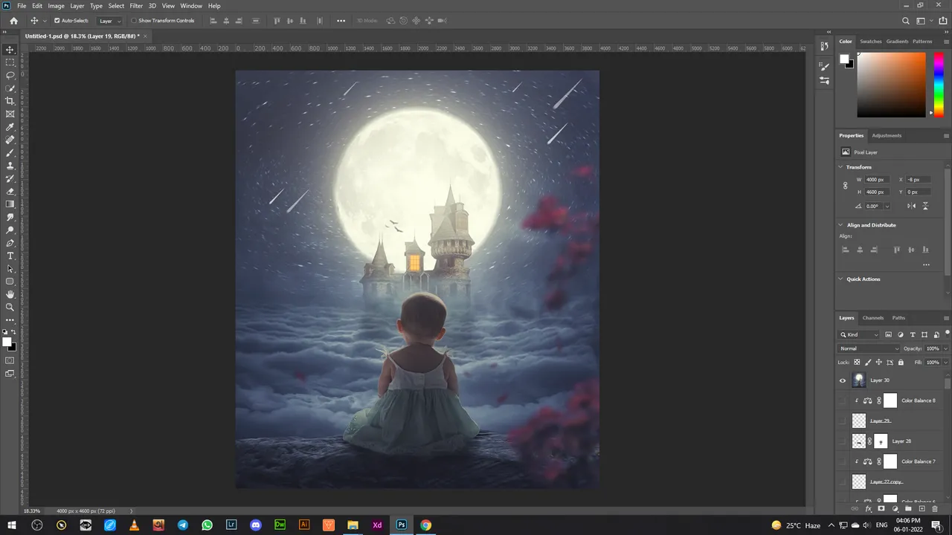Viewport: 952px width, 535px height.
Task: Create a new layer with plus icon
Action: tap(922, 509)
